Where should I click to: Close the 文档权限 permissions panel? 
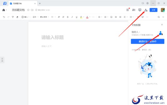click(x=162, y=25)
